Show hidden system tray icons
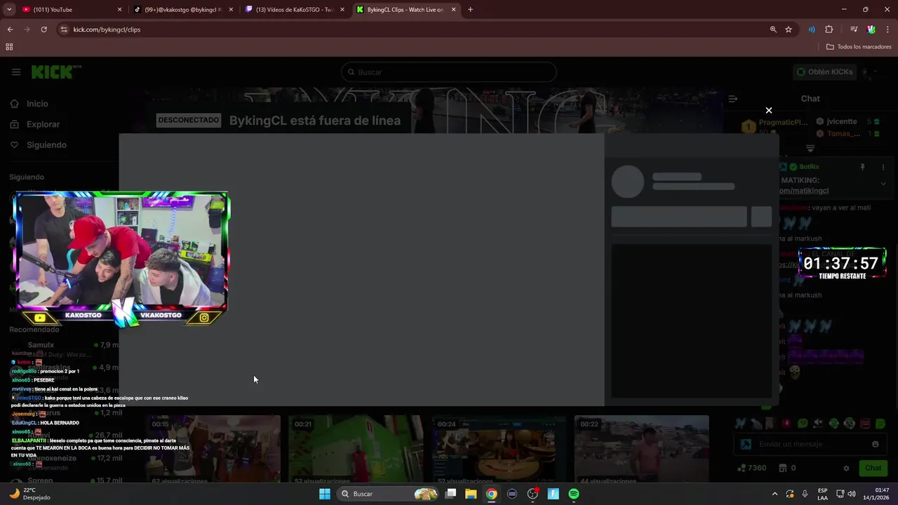Screen dimensions: 898x505 click(x=775, y=494)
